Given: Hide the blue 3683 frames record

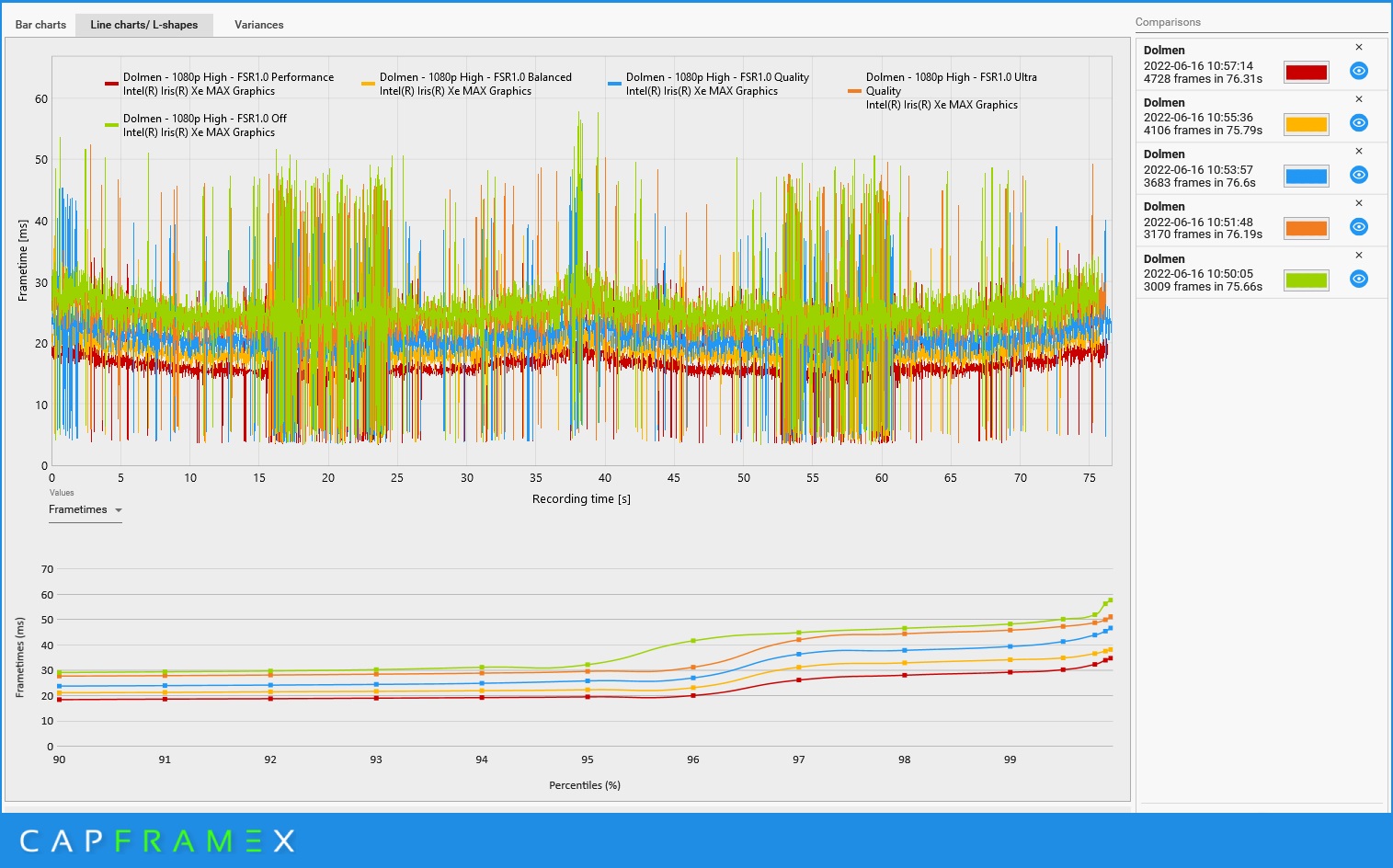Looking at the screenshot, I should pyautogui.click(x=1358, y=175).
